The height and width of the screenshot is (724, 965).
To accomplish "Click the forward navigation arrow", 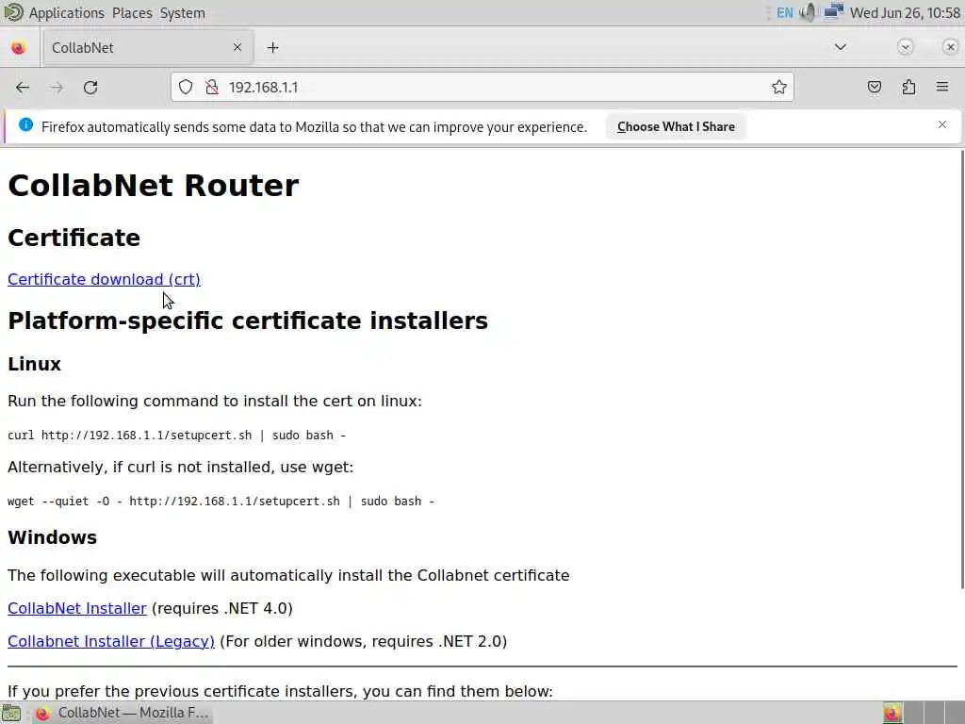I will click(x=57, y=88).
